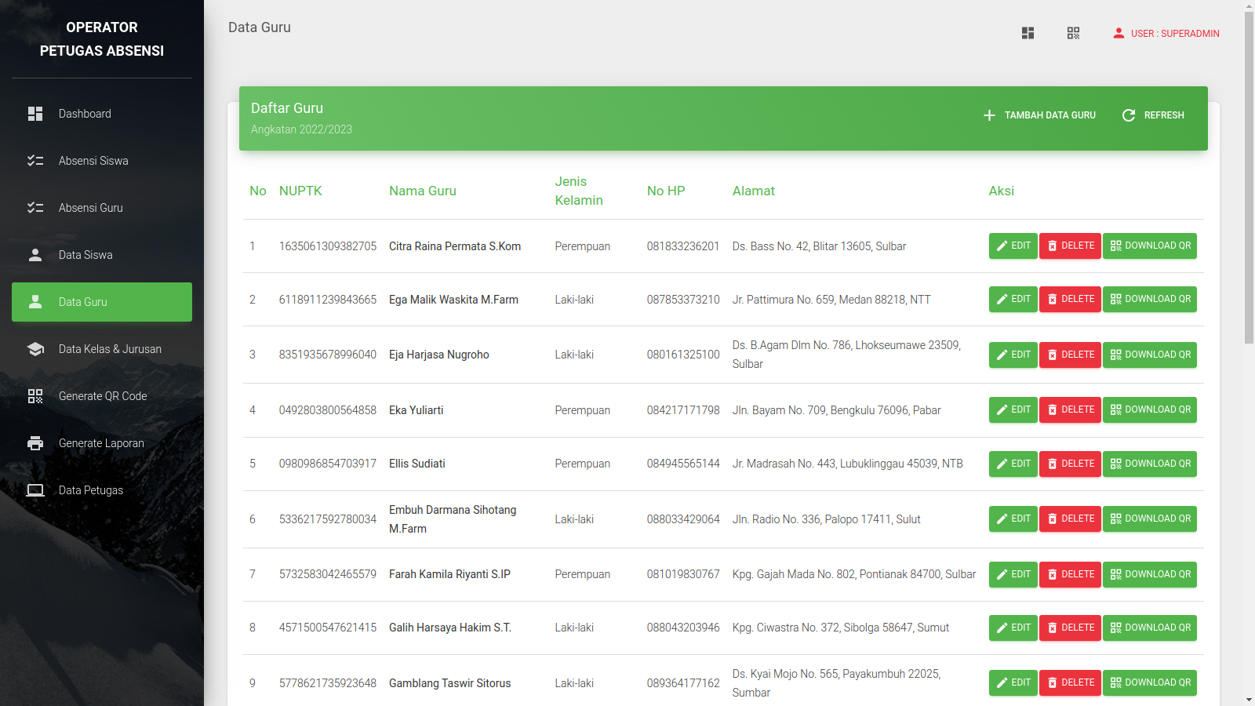
Task: Click the dashboard grid icon in top bar
Action: coord(1028,33)
